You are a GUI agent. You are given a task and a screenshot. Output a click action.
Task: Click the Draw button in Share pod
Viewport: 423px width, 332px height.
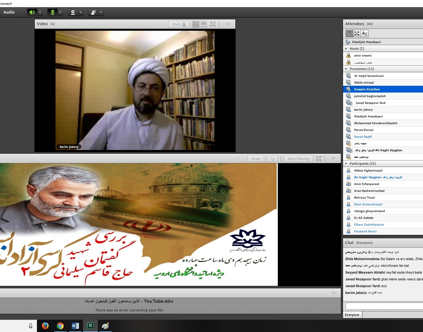[x=256, y=159]
